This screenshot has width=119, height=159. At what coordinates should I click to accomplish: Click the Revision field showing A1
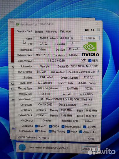[73, 44]
